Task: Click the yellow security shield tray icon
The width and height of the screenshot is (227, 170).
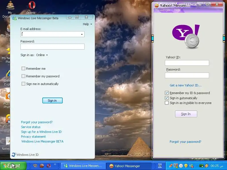Action: pyautogui.click(x=186, y=166)
